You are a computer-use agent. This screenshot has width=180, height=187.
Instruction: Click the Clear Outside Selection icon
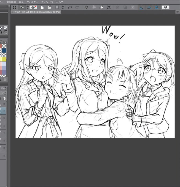click(94, 7)
